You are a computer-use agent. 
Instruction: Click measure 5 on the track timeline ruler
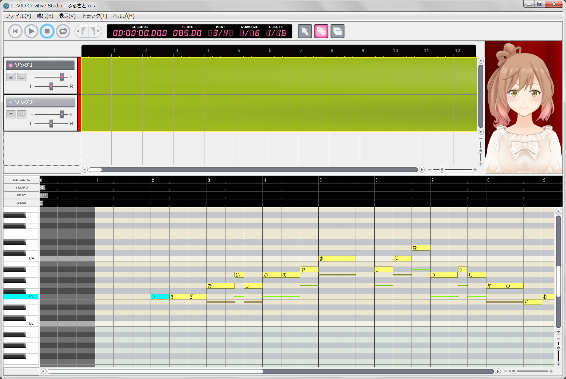pyautogui.click(x=239, y=50)
